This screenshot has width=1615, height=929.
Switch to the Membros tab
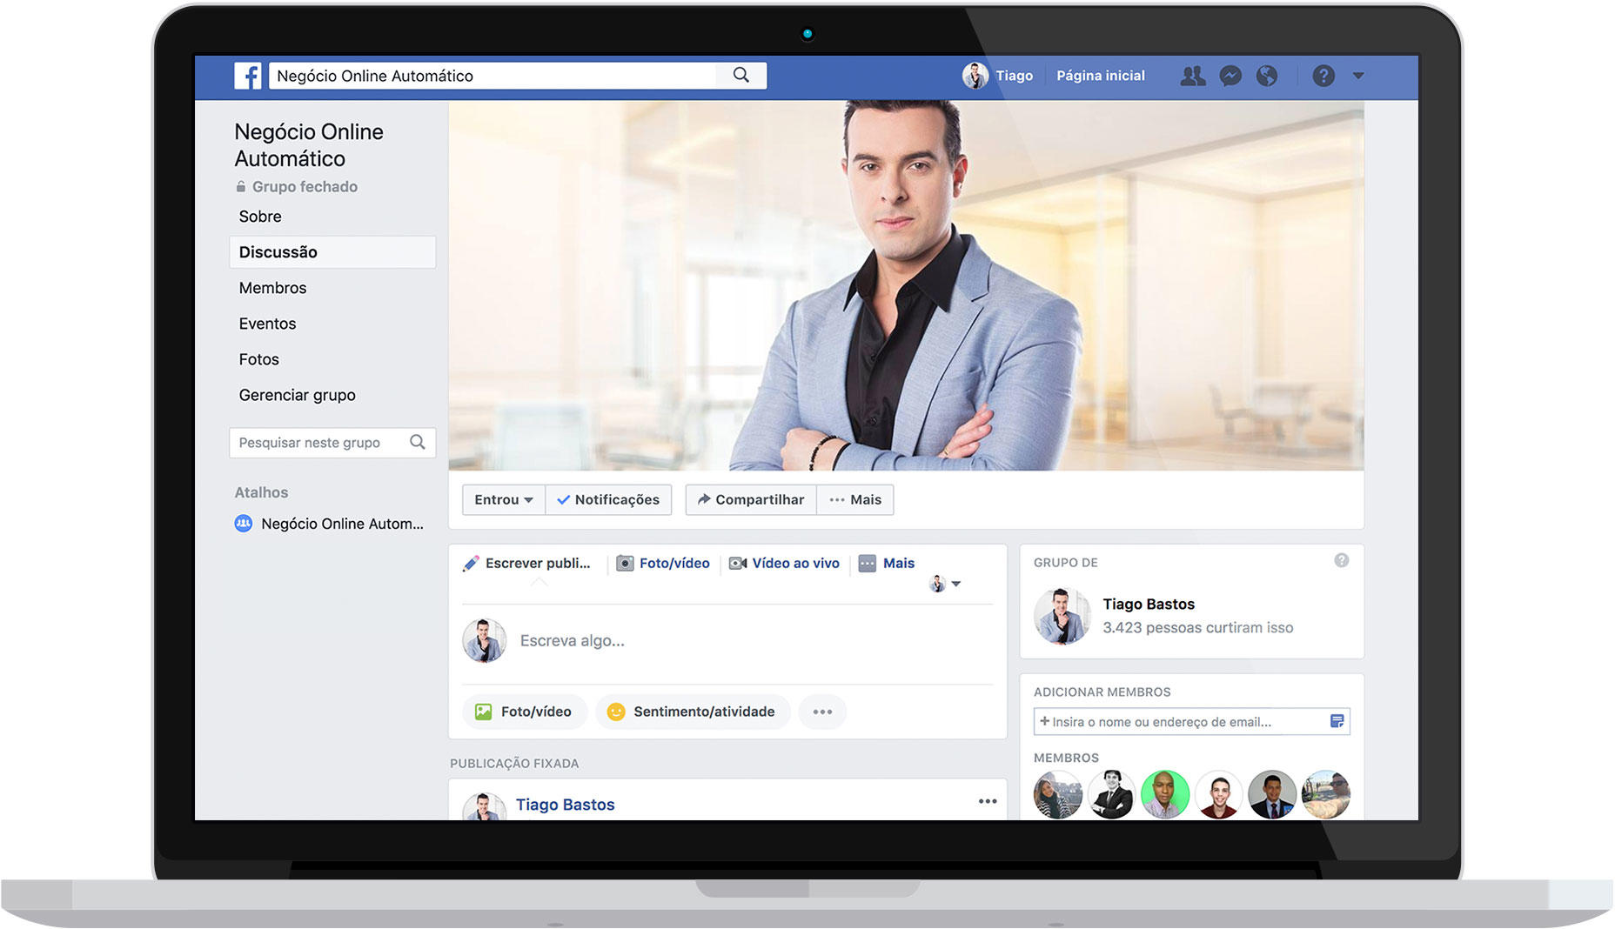(272, 287)
